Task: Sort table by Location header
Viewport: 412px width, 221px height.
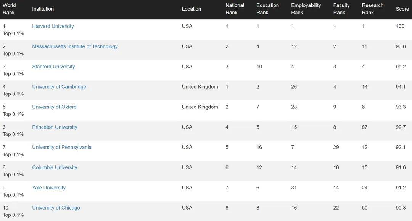Action: click(x=191, y=9)
